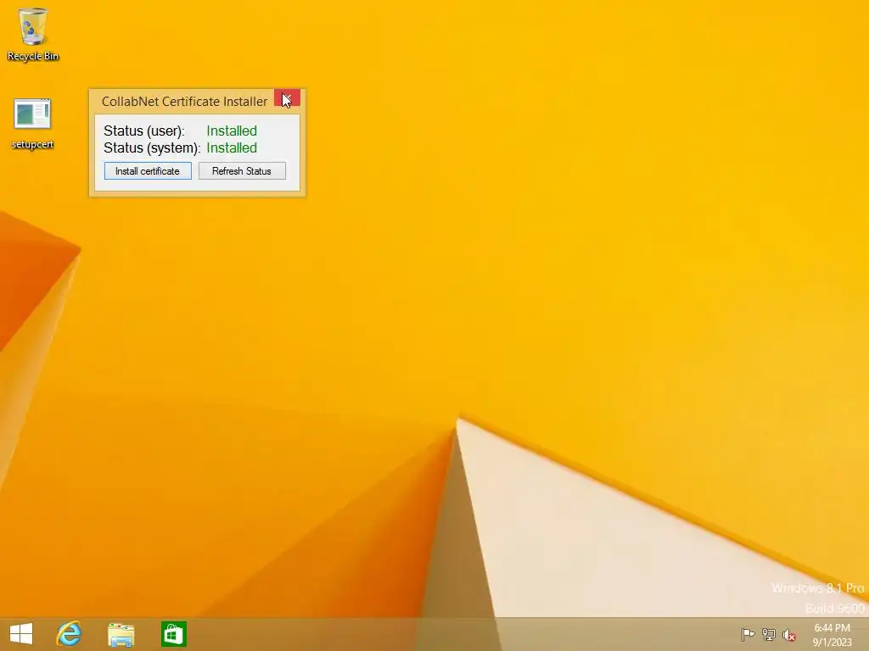This screenshot has height=651, width=869.
Task: Open Action Center flag icon
Action: pos(748,634)
